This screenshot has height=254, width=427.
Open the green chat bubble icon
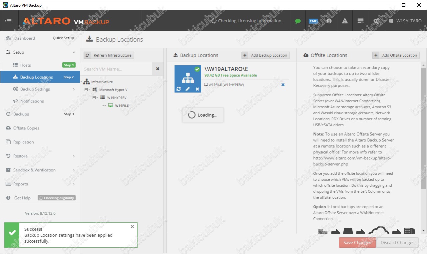pyautogui.click(x=298, y=21)
